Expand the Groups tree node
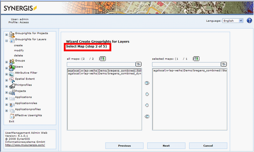Viewport: 254px width, 152px height. 7,62
